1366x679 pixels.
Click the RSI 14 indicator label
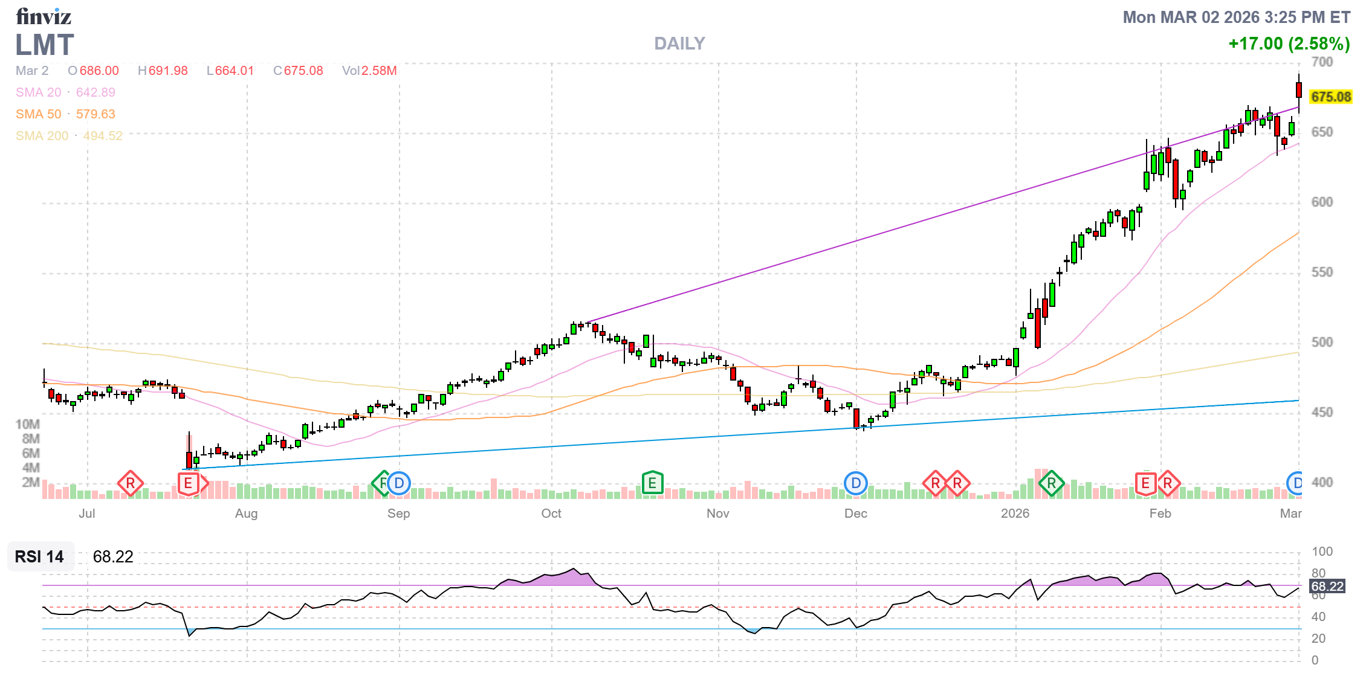(x=39, y=556)
